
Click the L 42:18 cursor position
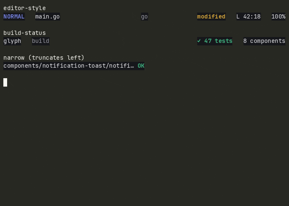click(249, 17)
